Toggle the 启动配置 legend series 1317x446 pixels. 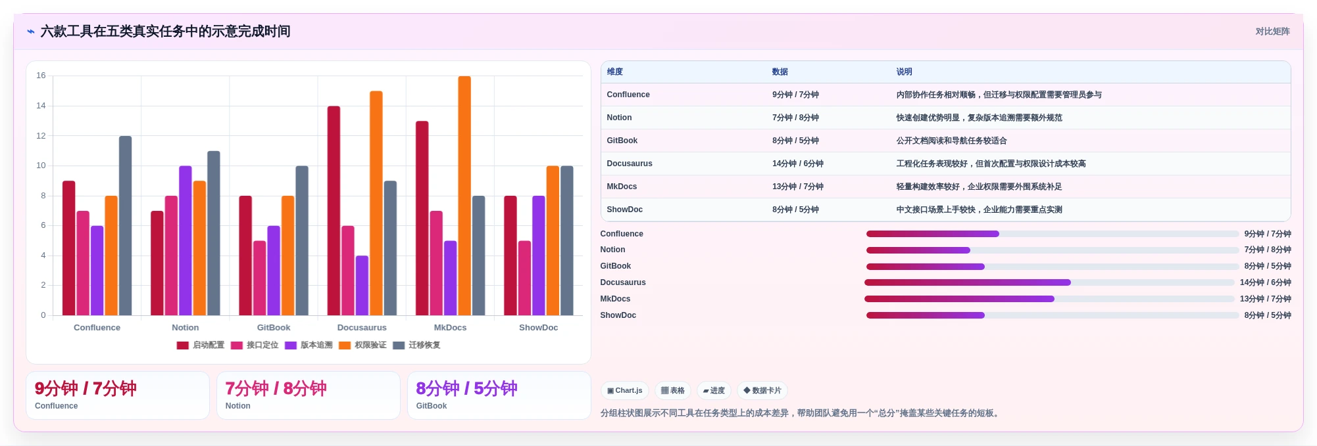(x=201, y=346)
